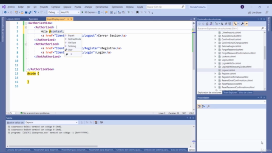Screen dimensions: 272x153
Task: Open the IIS Express run target dropdown arrow
Action: [96, 12]
